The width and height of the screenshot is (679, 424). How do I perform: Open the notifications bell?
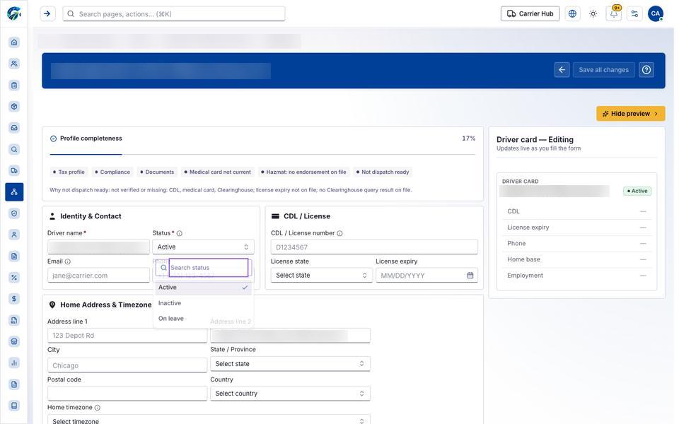click(x=614, y=14)
